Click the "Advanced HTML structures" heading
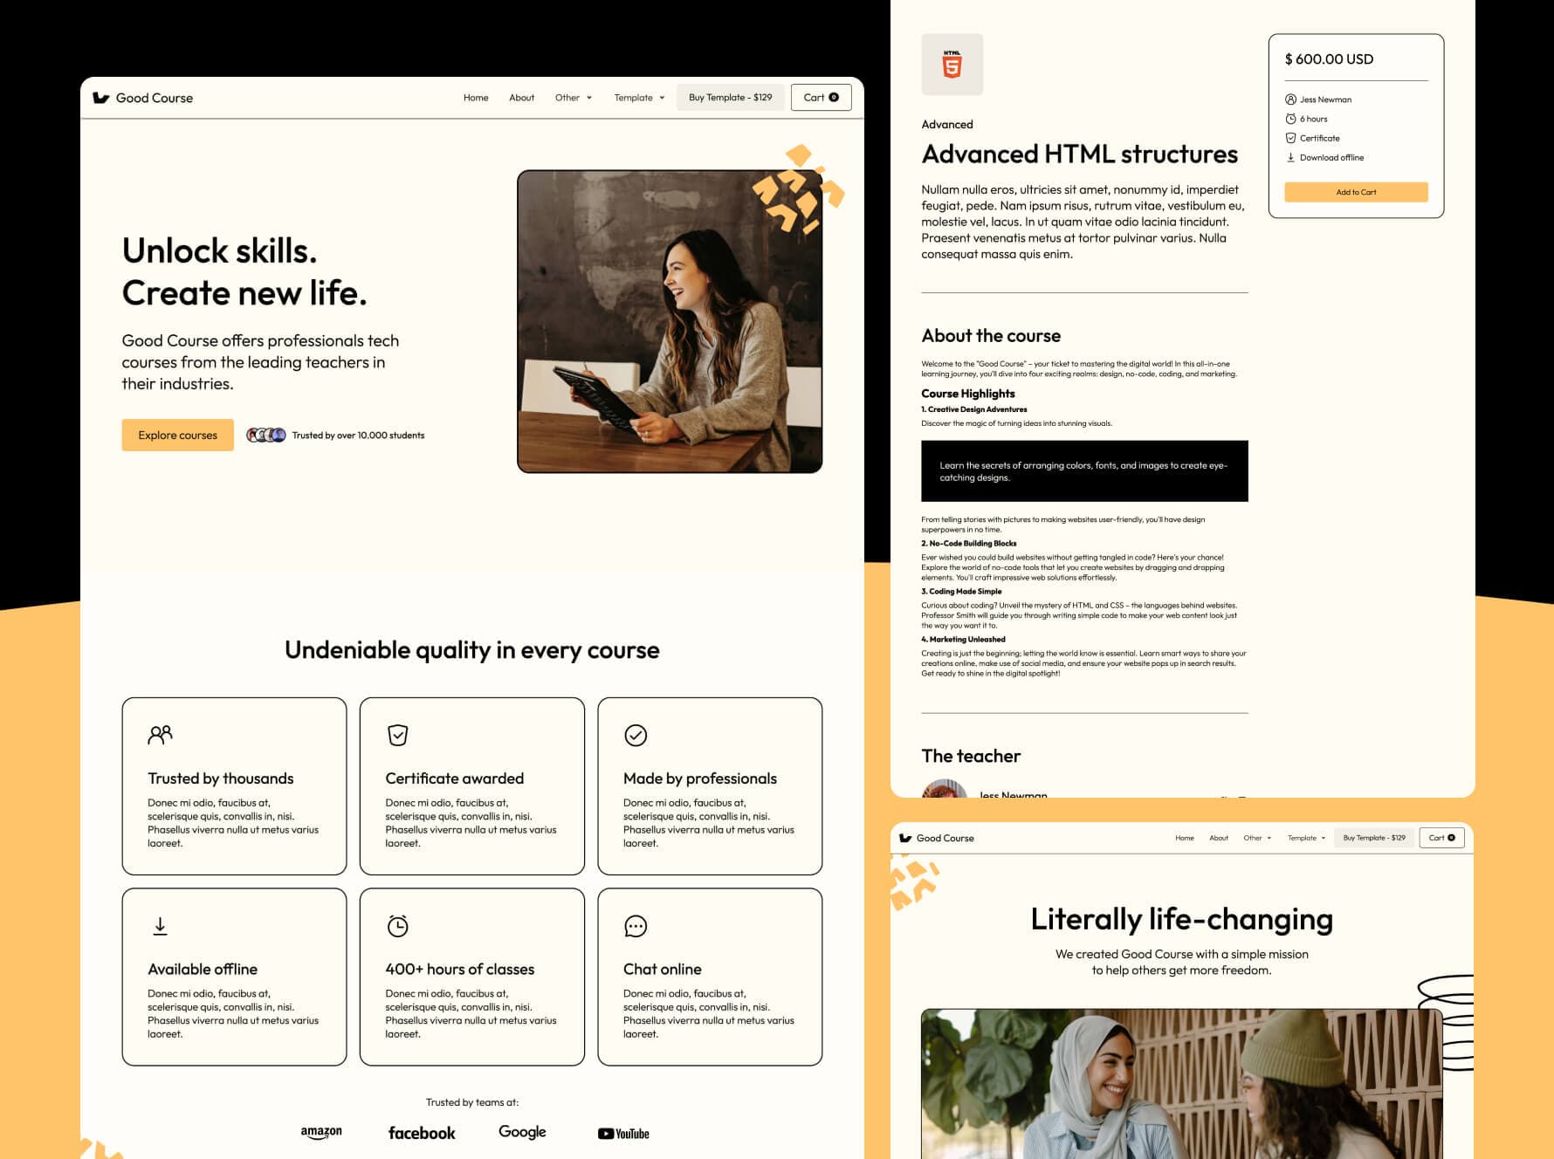The image size is (1554, 1159). 1080,154
